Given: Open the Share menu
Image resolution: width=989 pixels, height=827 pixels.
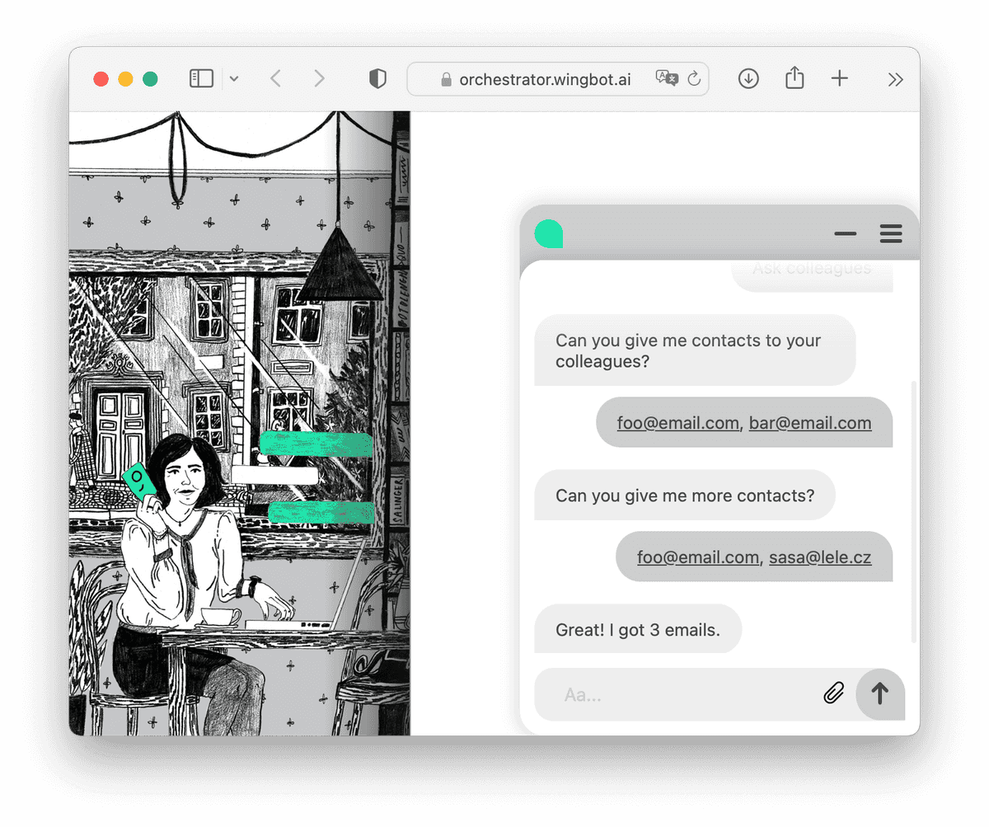Looking at the screenshot, I should (794, 78).
